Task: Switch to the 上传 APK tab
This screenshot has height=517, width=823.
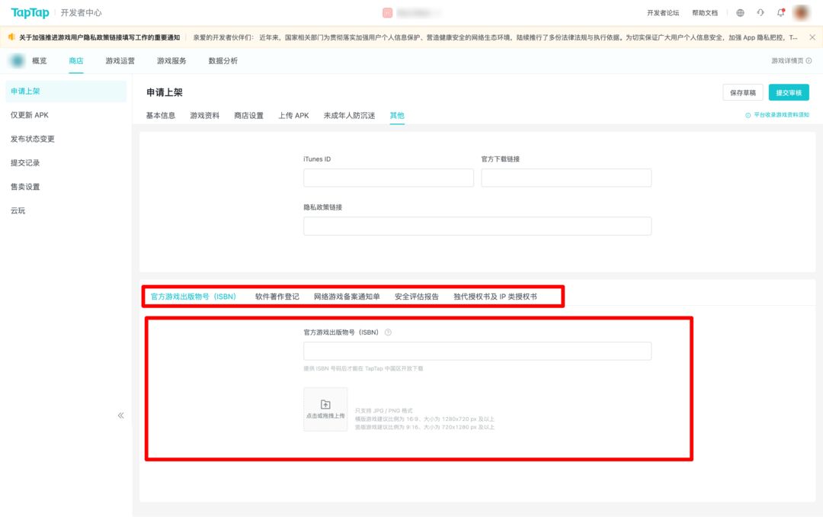Action: (293, 116)
